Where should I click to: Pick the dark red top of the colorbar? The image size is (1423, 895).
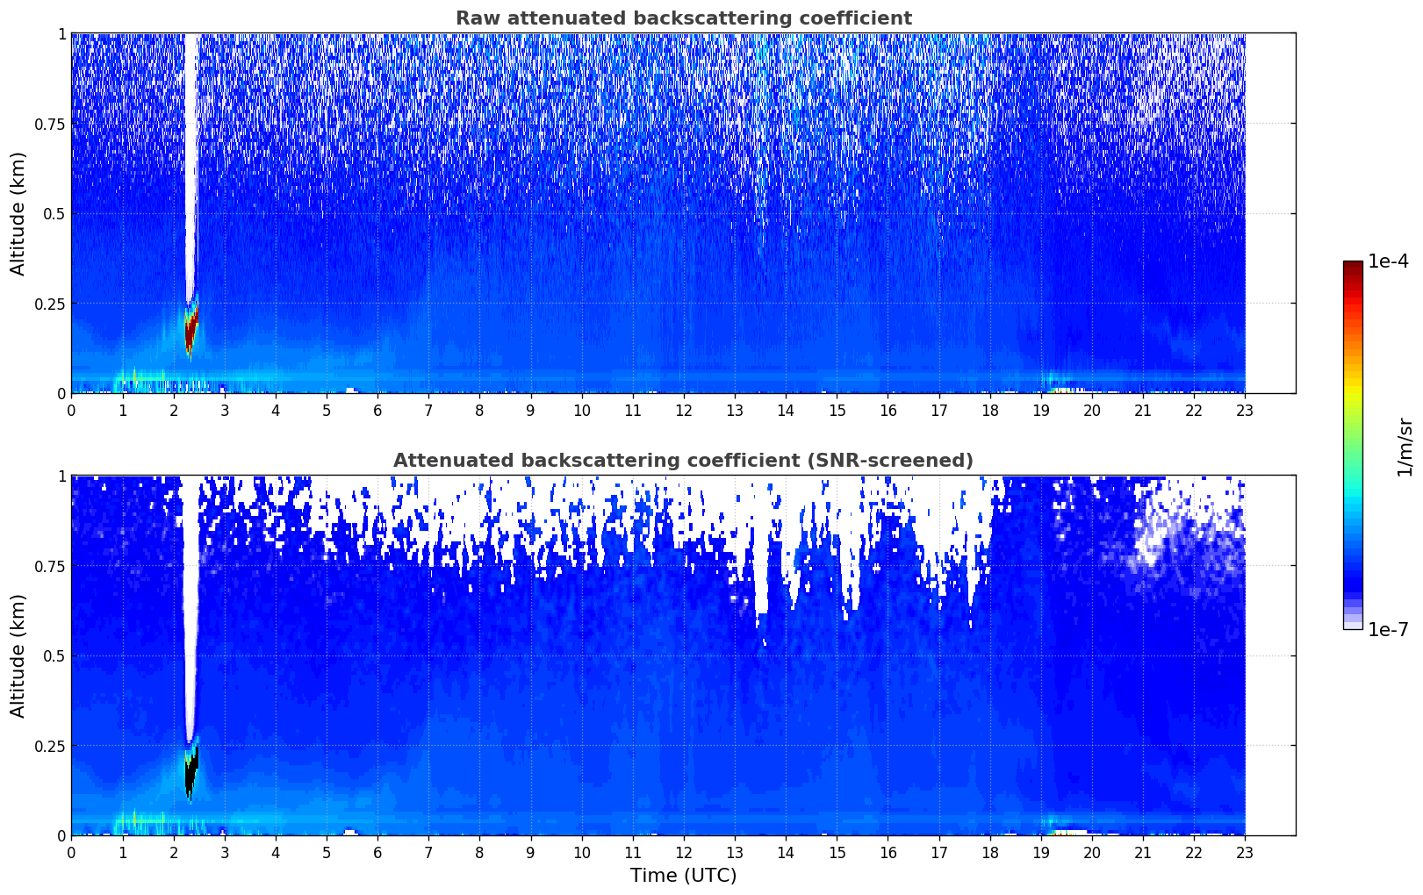1353,268
